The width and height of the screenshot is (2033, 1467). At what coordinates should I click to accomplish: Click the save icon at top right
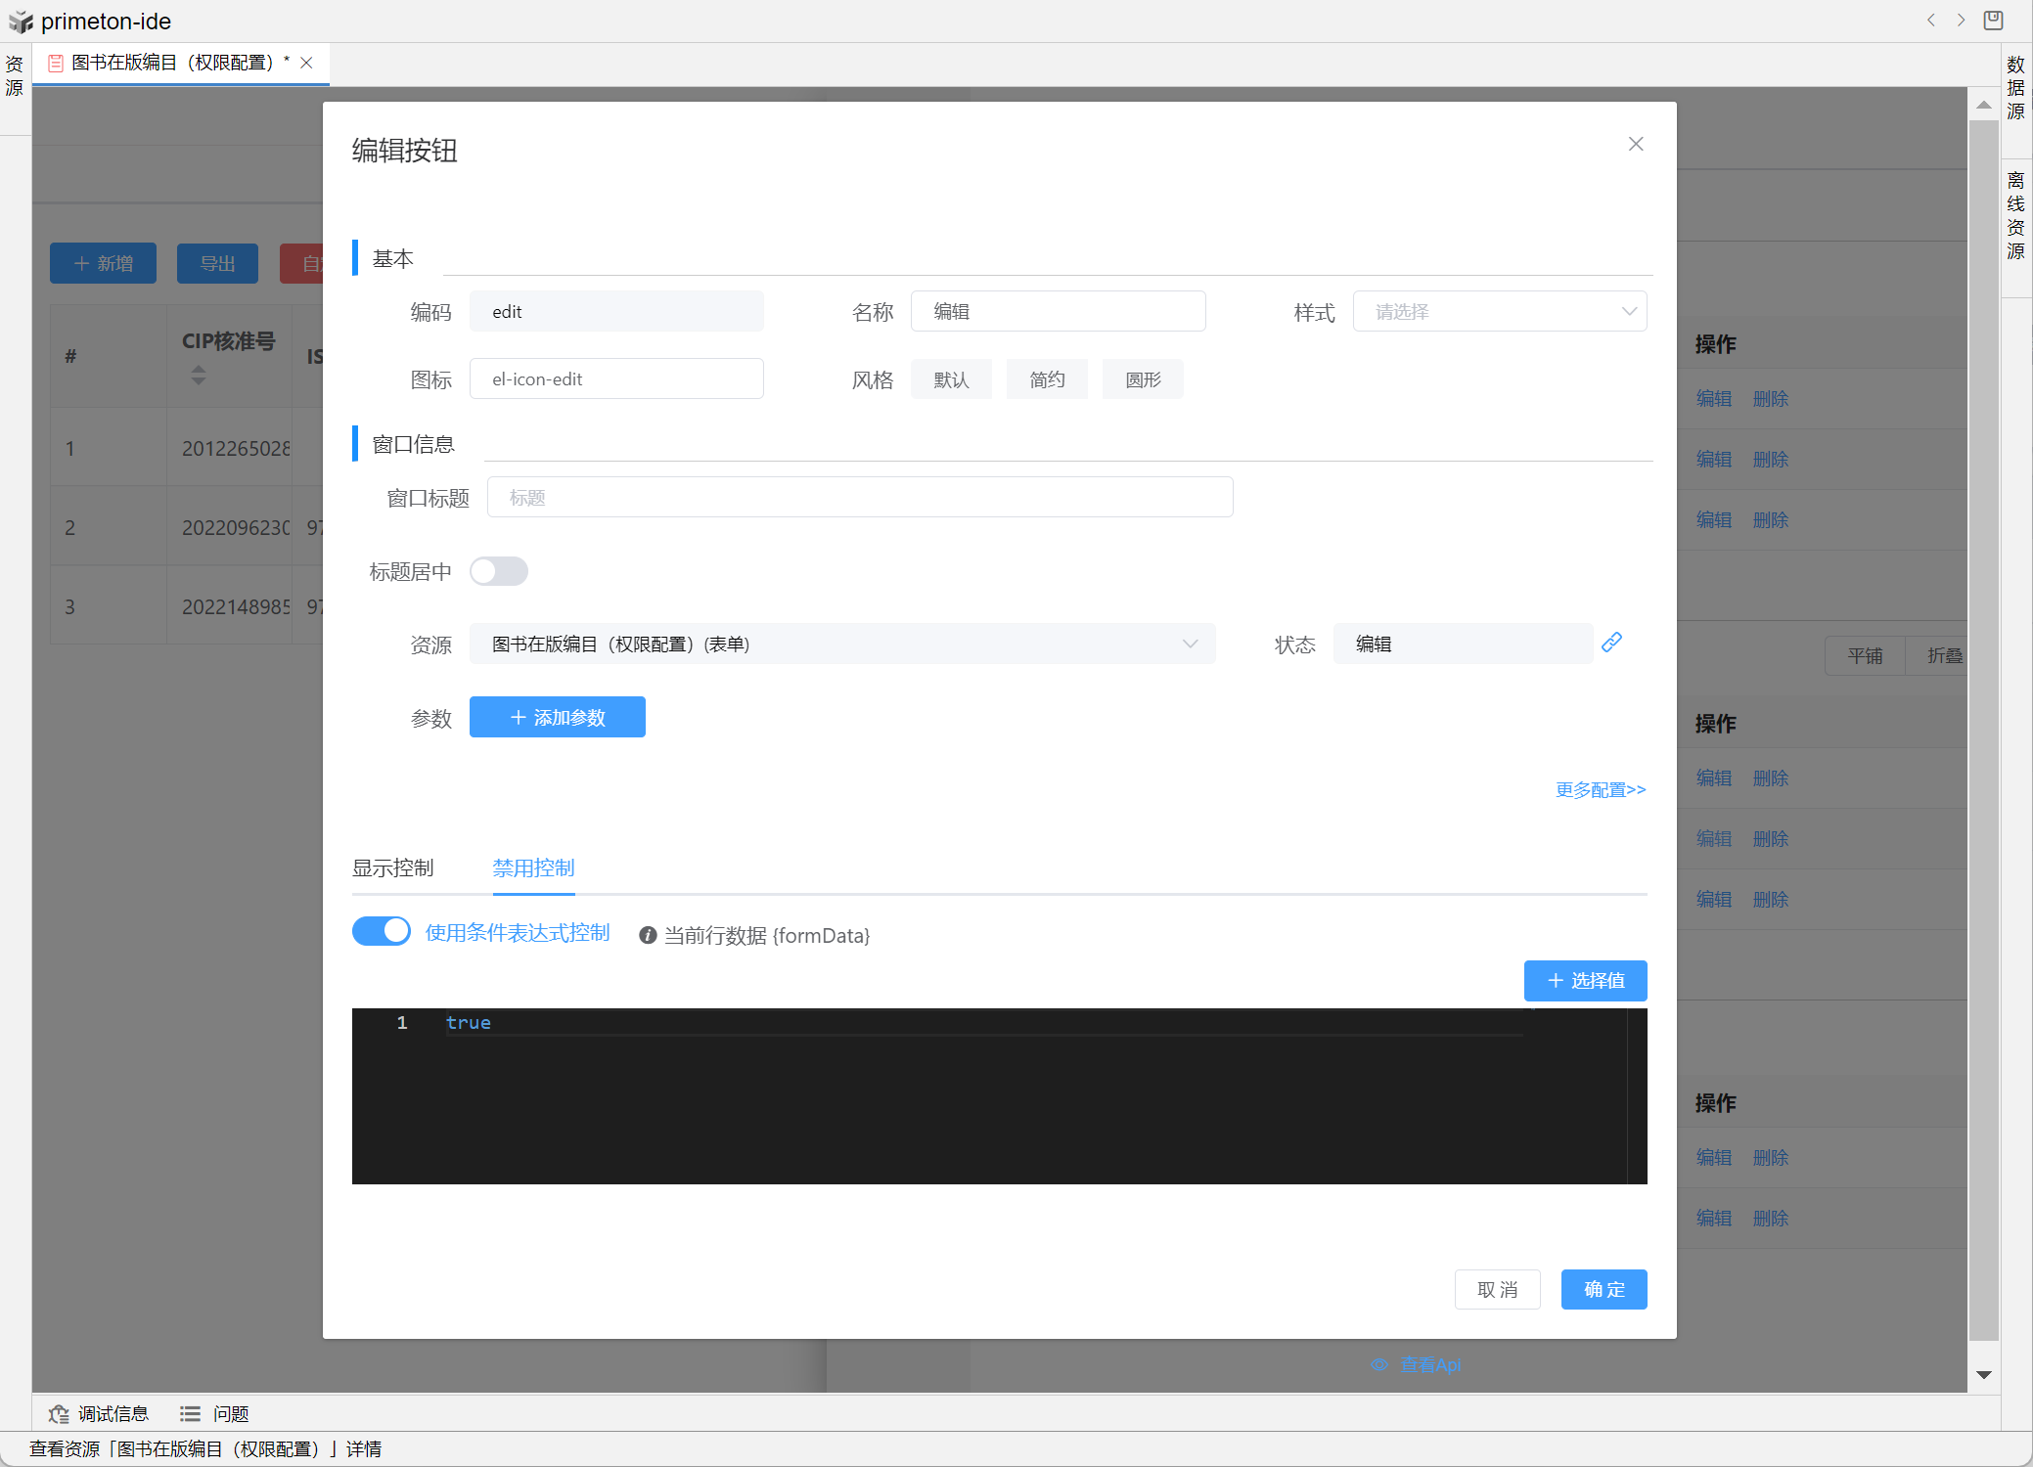click(1993, 21)
